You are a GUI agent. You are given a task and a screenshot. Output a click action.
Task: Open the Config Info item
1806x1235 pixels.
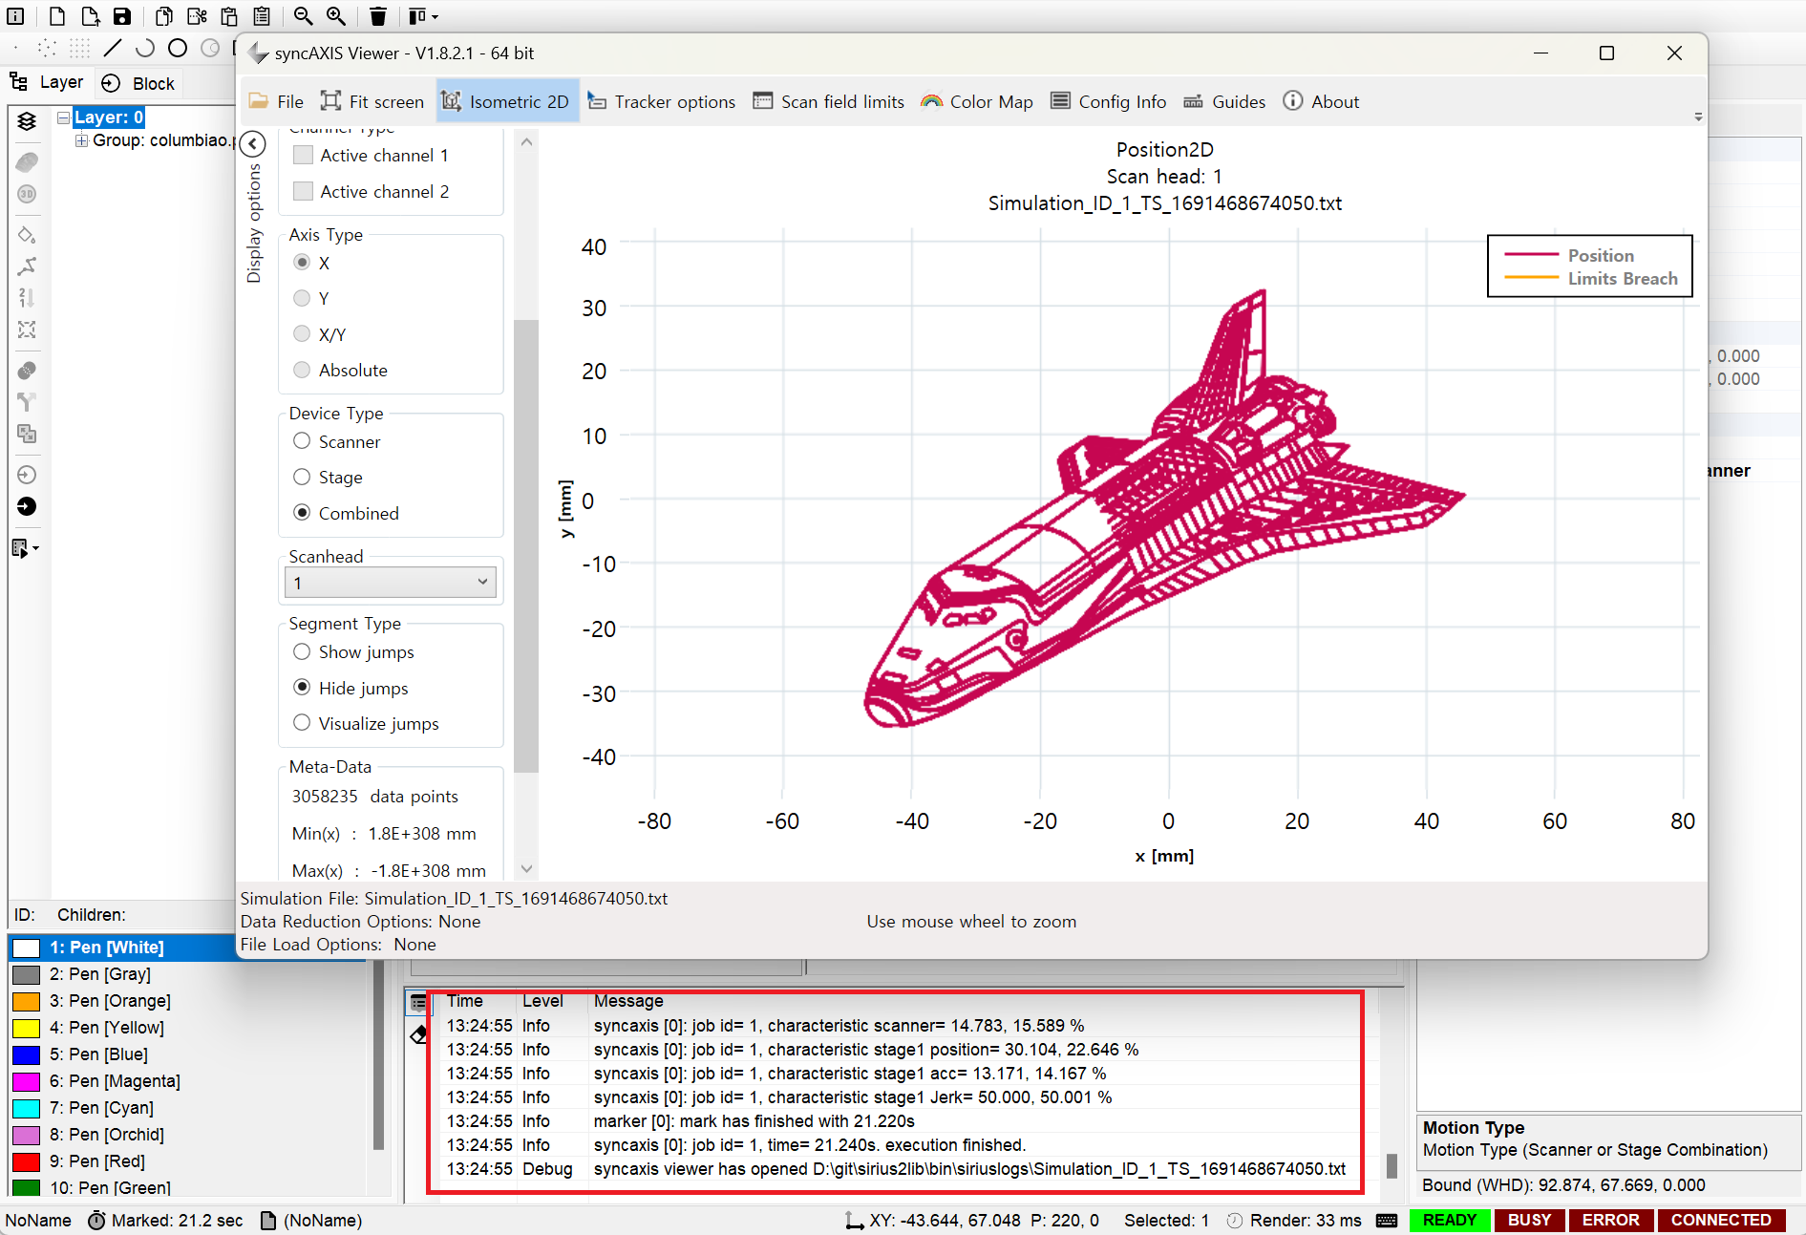coord(1109,101)
